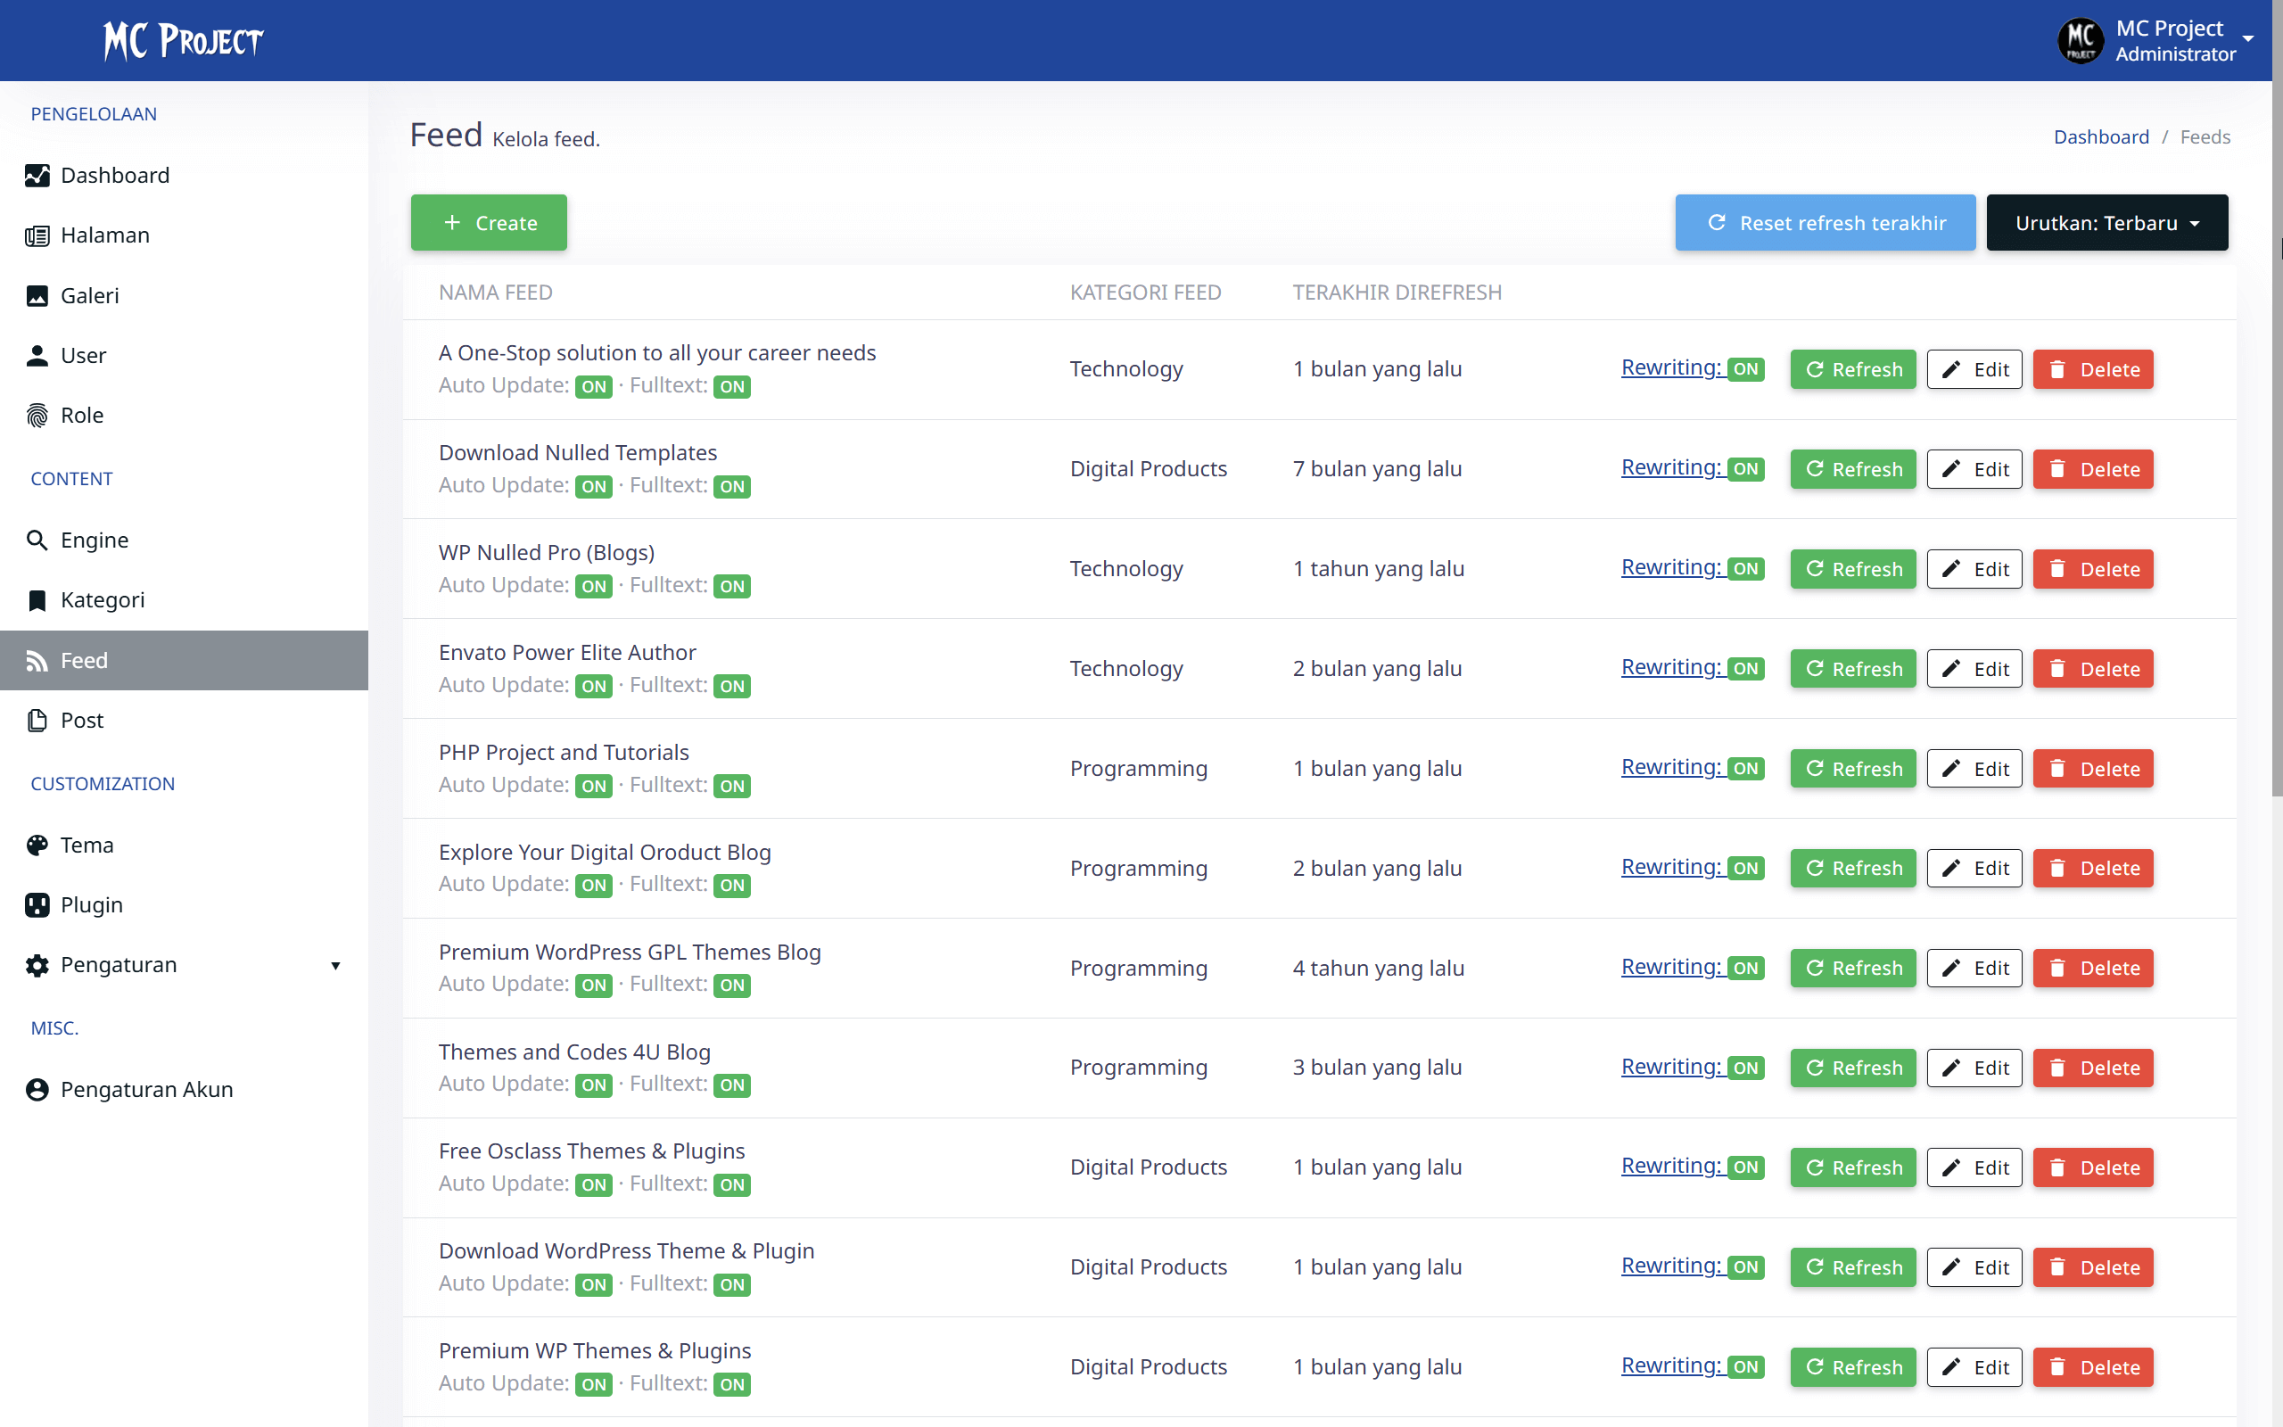Refresh the PHP Project and Tutorials feed
Viewport: 2283px width, 1427px height.
(x=1852, y=768)
